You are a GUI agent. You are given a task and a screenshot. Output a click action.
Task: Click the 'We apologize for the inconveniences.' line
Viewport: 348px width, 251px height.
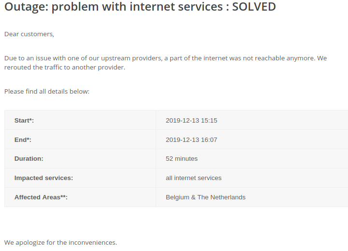[60, 242]
